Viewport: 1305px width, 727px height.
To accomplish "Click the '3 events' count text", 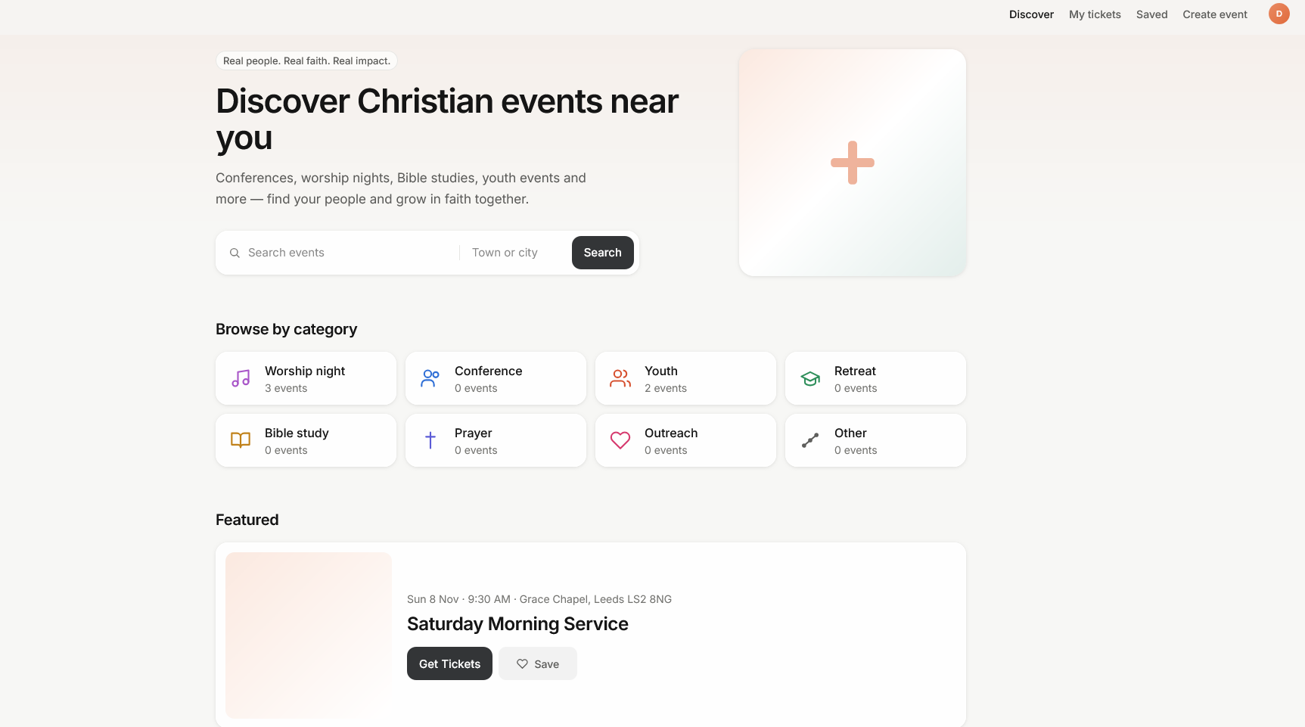I will [x=286, y=388].
